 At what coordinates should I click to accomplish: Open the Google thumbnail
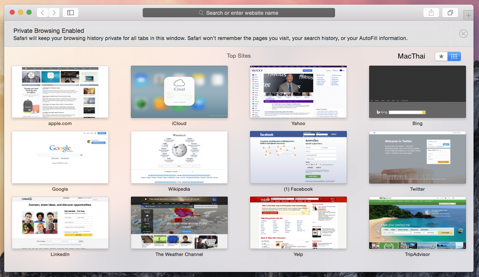[x=60, y=157]
